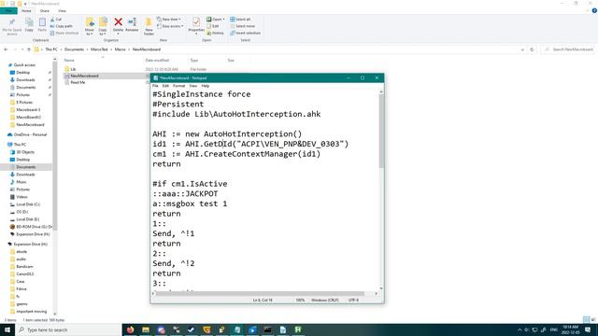598x336 pixels.
Task: Click the green H AutoHotkey taskbar icon
Action: coord(298,329)
